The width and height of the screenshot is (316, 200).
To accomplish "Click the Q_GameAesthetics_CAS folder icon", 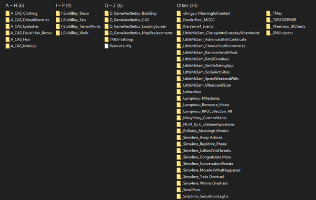I will click(106, 20).
